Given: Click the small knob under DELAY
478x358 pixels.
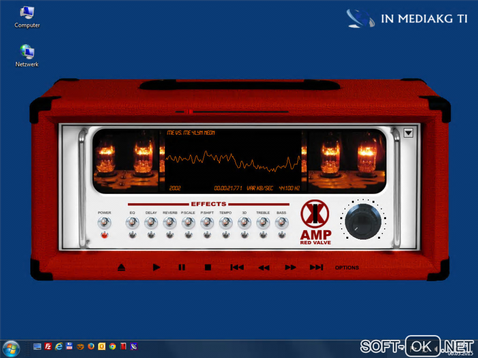Looking at the screenshot, I should [151, 235].
